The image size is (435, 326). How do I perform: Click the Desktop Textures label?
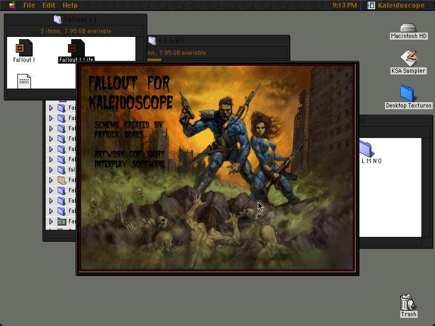408,105
